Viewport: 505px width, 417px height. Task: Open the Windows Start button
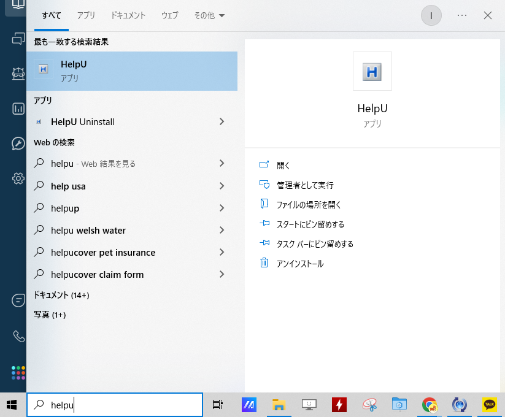tap(12, 405)
